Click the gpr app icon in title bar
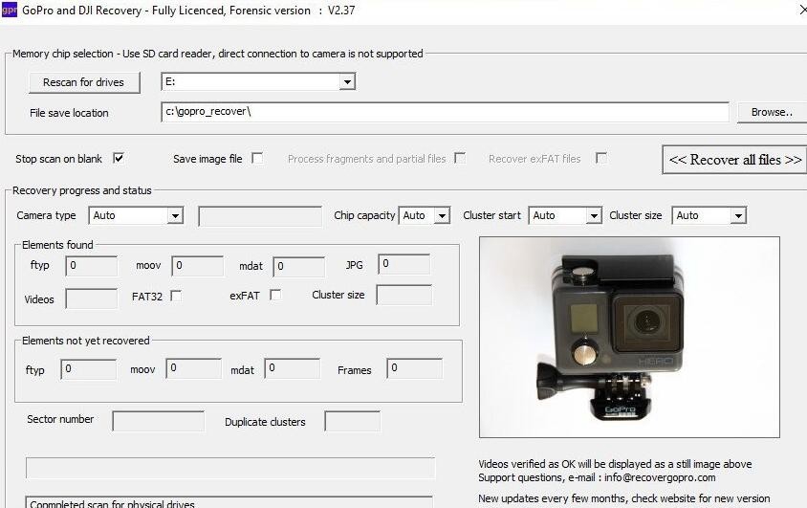The image size is (807, 508). 10,10
